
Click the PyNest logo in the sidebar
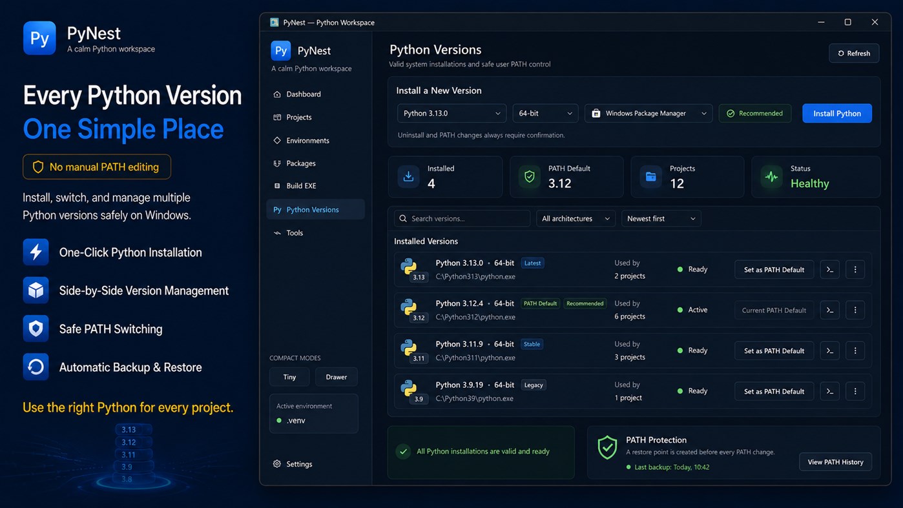[281, 50]
